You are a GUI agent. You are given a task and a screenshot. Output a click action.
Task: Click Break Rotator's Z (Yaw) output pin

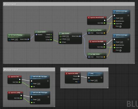pos(51,40)
